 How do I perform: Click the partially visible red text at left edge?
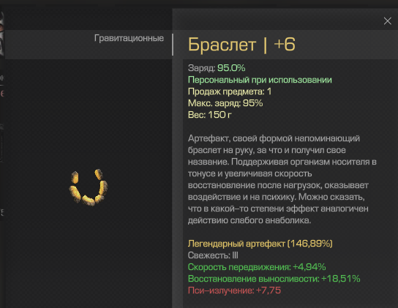[x=2, y=94]
